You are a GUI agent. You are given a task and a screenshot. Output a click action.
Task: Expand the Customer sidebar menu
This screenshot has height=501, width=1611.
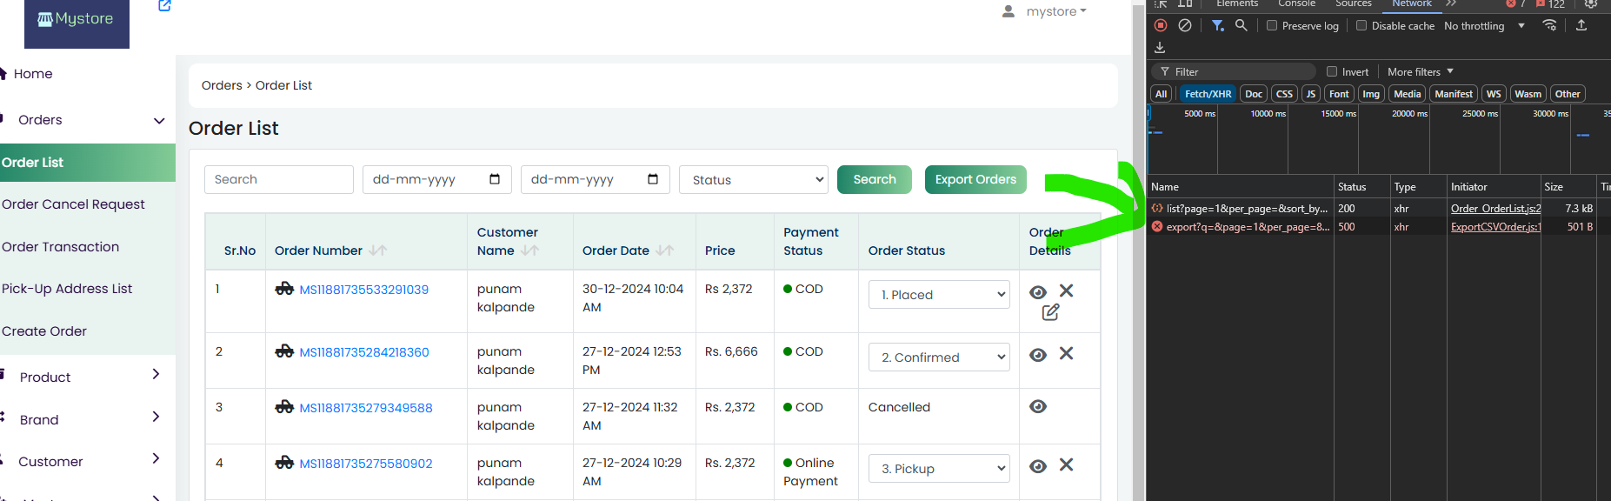pos(156,458)
